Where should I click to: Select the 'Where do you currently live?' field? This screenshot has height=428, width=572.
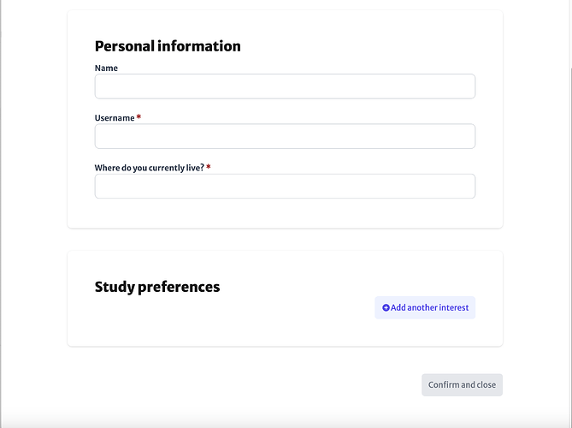coord(285,187)
